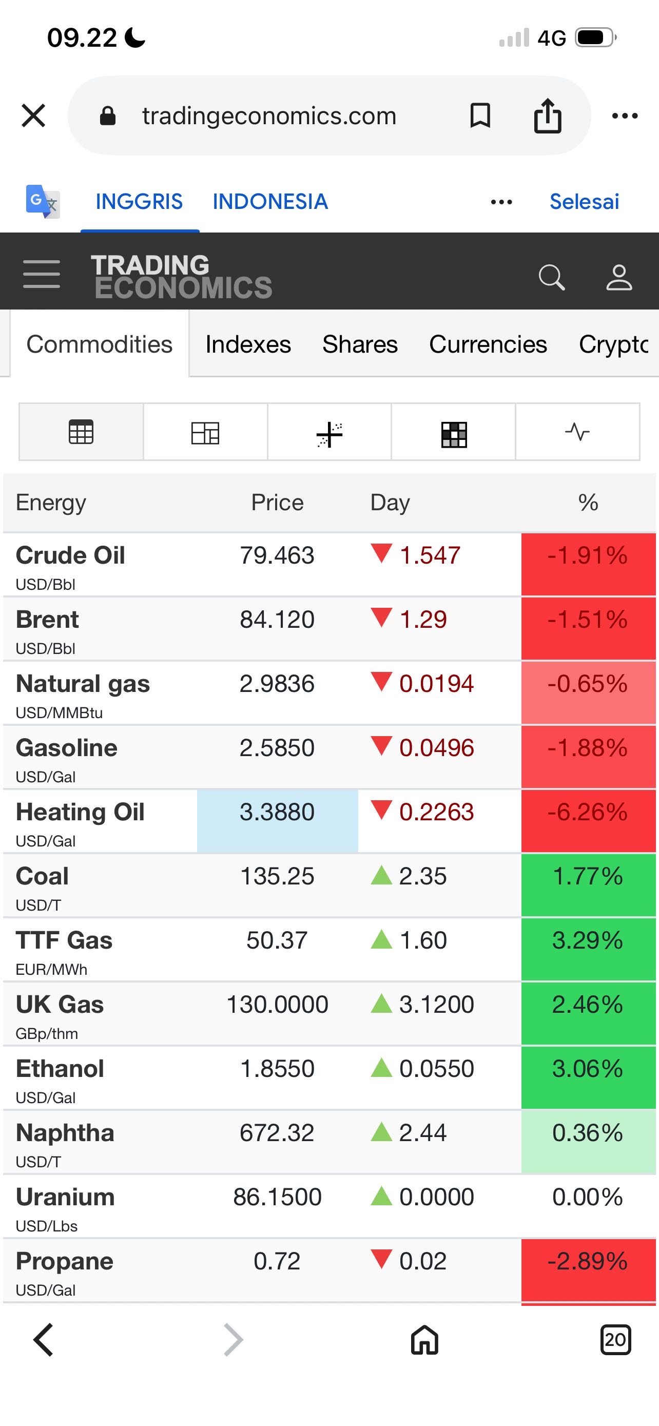Select the scatter plot view icon
659x1426 pixels.
tap(329, 433)
